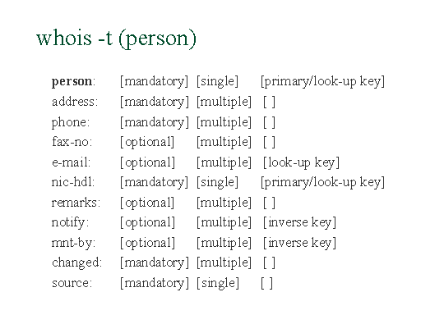
Task: Click '[inverse key]' in the mnt-by row
Action: click(299, 243)
